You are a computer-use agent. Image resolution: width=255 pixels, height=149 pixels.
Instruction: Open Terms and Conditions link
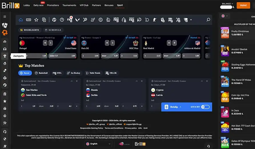pos(114,128)
